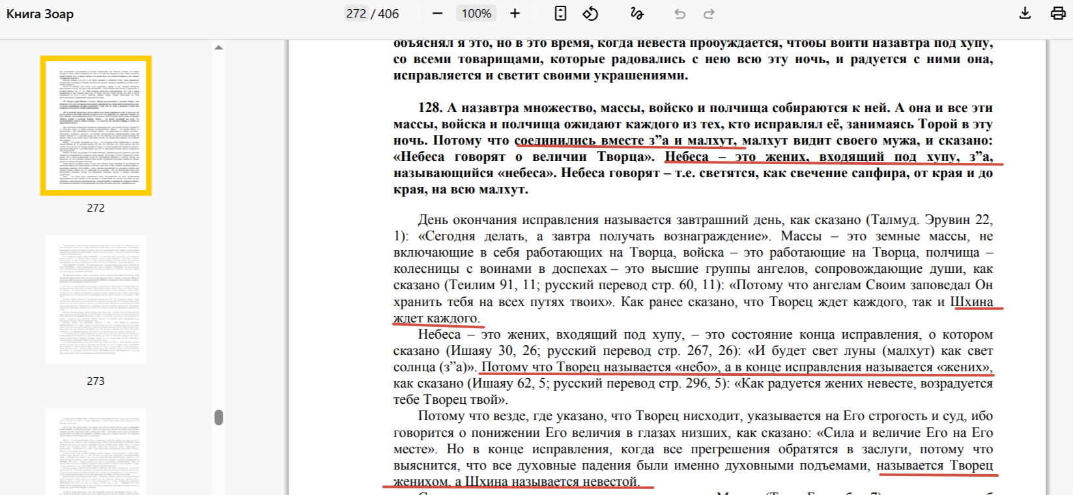This screenshot has width=1073, height=495.
Task: Click the Книга Зоар document title
Action: 40,14
